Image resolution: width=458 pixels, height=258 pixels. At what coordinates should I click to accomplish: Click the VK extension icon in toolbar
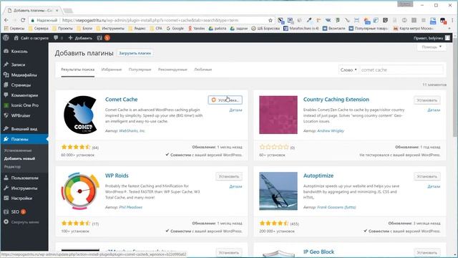tap(328, 20)
